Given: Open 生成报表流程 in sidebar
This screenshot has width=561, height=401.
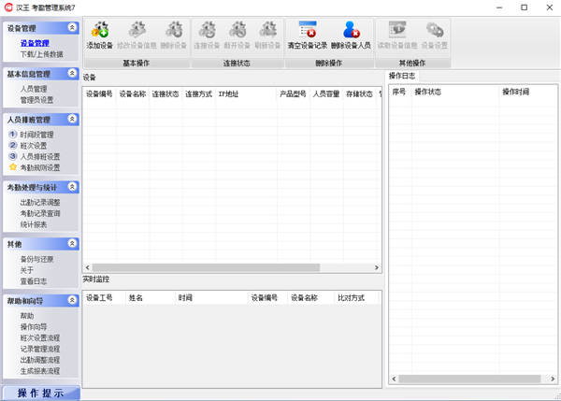Looking at the screenshot, I should click(x=40, y=371).
